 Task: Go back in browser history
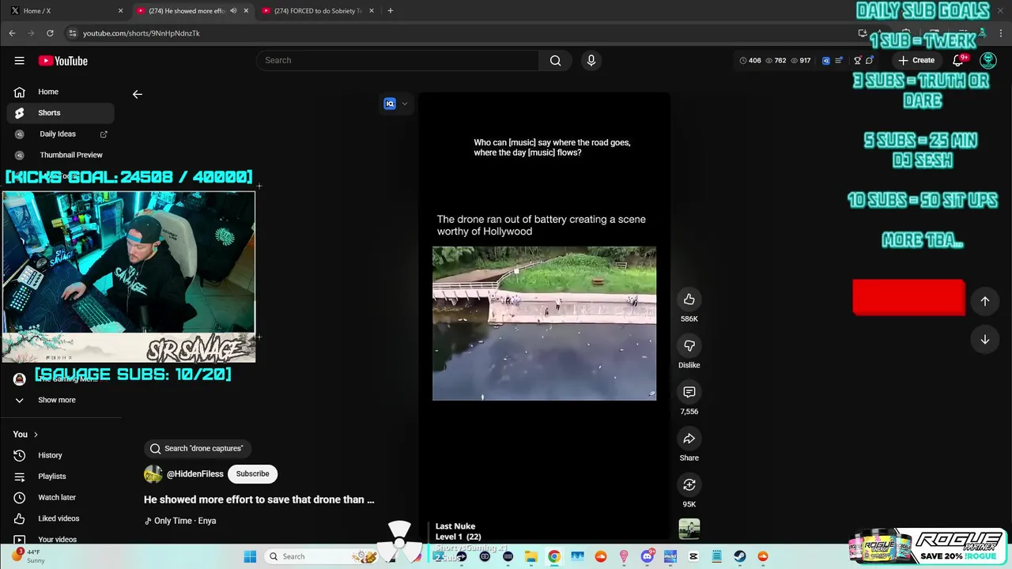(12, 33)
